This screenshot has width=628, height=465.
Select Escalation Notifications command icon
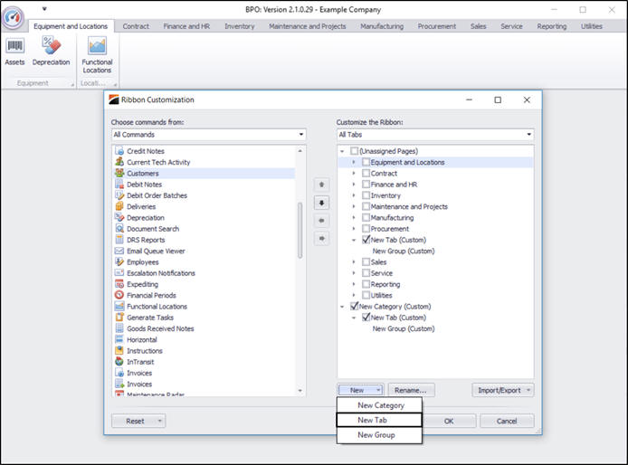pos(119,272)
